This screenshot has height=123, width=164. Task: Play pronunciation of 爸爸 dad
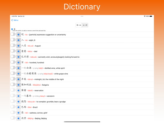(19, 51)
